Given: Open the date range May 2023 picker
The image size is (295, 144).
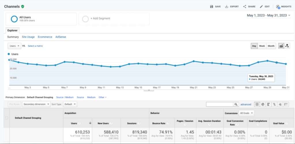Looking at the screenshot, I should click(x=268, y=16).
